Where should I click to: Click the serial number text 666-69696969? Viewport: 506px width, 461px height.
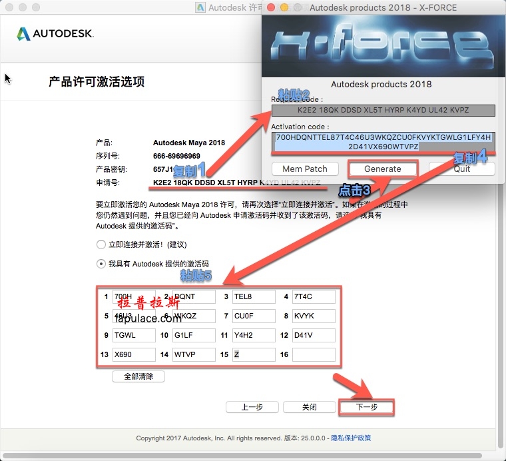(x=176, y=156)
